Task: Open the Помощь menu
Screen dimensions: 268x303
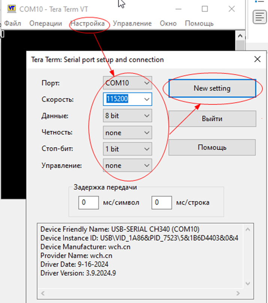Action: tap(199, 23)
